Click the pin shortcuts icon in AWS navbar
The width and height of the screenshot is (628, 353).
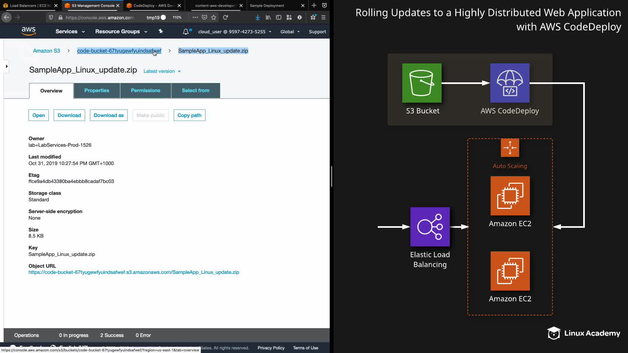pos(161,31)
